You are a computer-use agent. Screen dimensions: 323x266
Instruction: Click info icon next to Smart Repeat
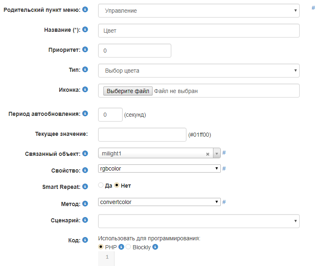(85, 186)
